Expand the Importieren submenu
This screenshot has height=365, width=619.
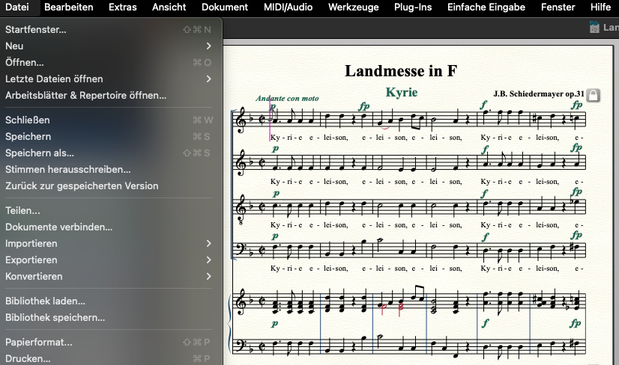point(109,244)
